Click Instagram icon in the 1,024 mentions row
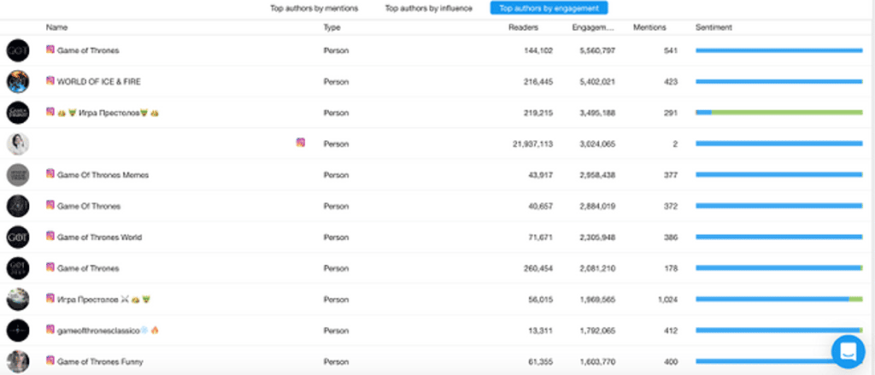This screenshot has width=875, height=375. point(50,298)
